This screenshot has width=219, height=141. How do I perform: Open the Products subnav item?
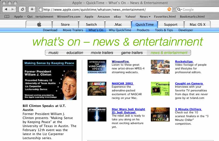pyautogui.click(x=143, y=30)
